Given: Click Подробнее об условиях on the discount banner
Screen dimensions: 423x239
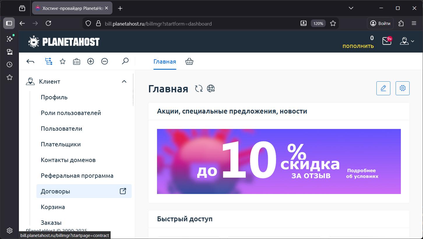Looking at the screenshot, I should tap(362, 173).
